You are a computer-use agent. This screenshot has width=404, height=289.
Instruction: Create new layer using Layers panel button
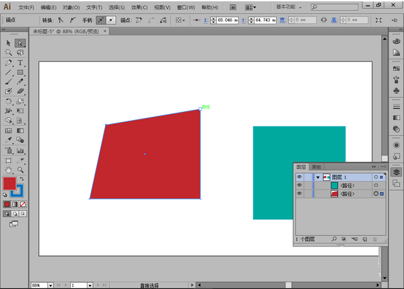pos(364,239)
